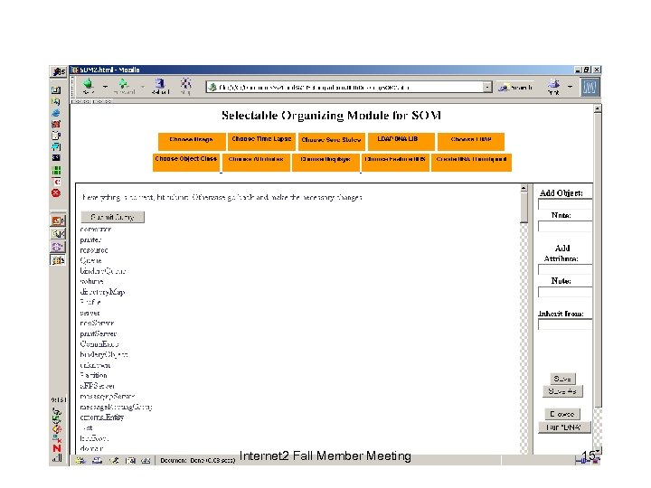651x488 pixels.
Task: Click the 'printer' list entry
Action: point(90,239)
